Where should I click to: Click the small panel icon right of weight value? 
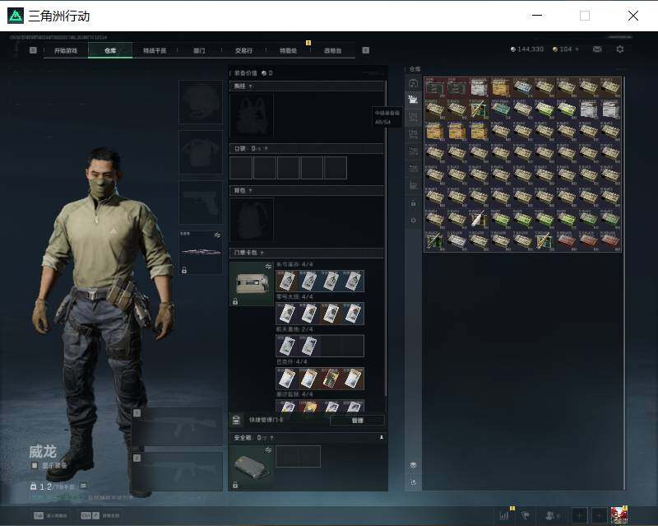pyautogui.click(x=83, y=486)
